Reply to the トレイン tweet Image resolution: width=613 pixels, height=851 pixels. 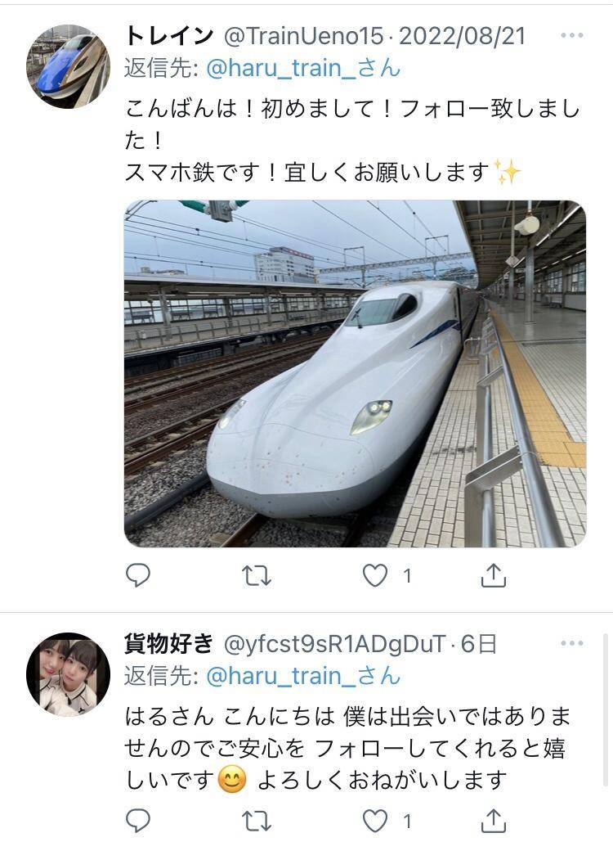(x=137, y=575)
